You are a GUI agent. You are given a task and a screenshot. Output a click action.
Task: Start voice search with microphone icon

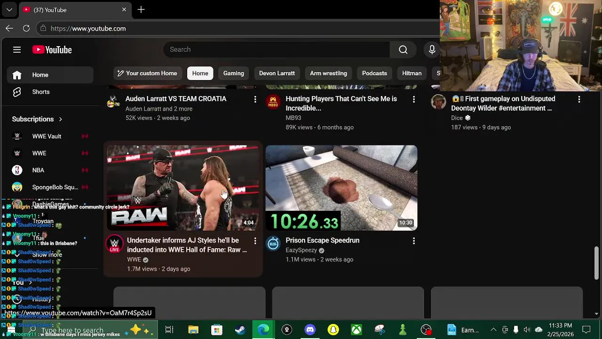click(432, 49)
